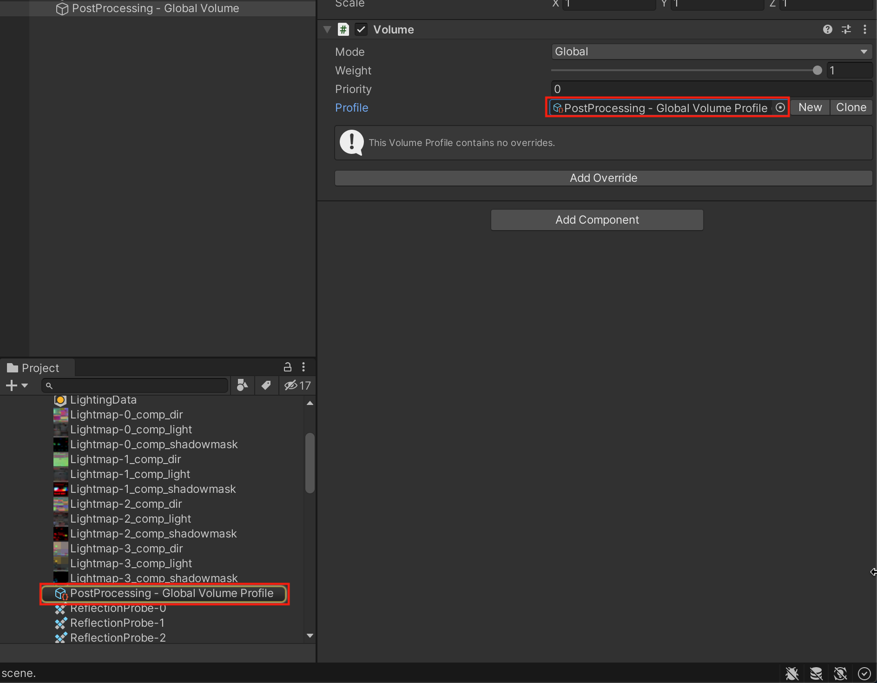The image size is (877, 683).
Task: Search by Label in the Project panel
Action: click(x=266, y=385)
